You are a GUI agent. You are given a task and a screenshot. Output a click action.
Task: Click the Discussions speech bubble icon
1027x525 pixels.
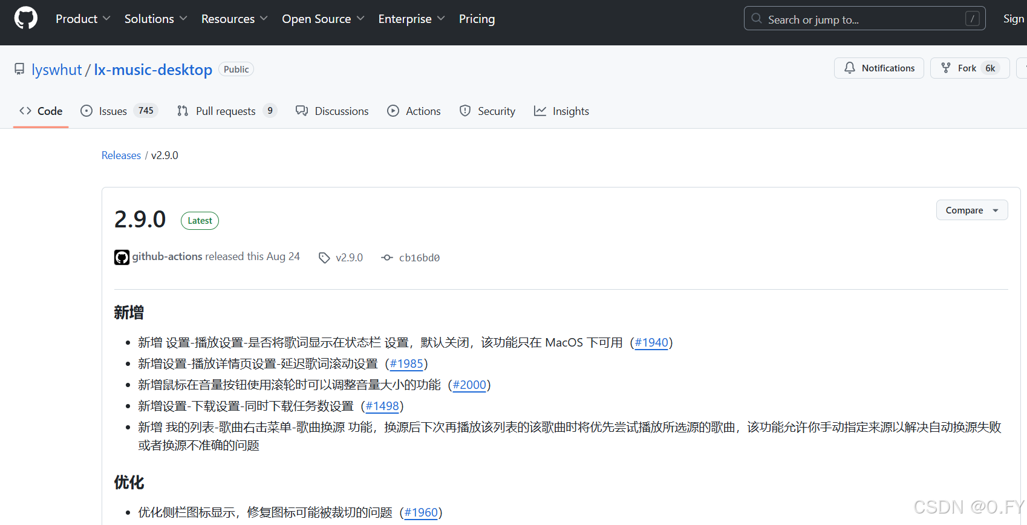click(x=302, y=111)
